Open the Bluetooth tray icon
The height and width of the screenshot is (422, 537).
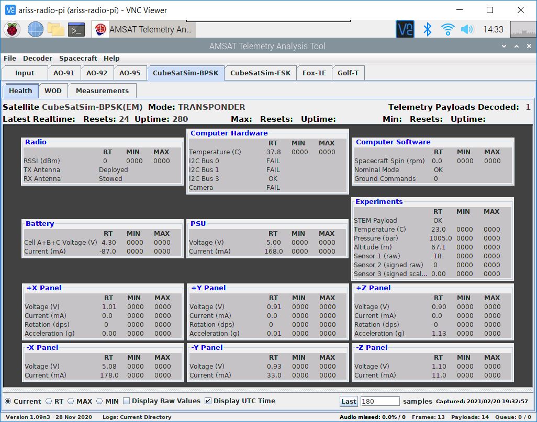(428, 29)
